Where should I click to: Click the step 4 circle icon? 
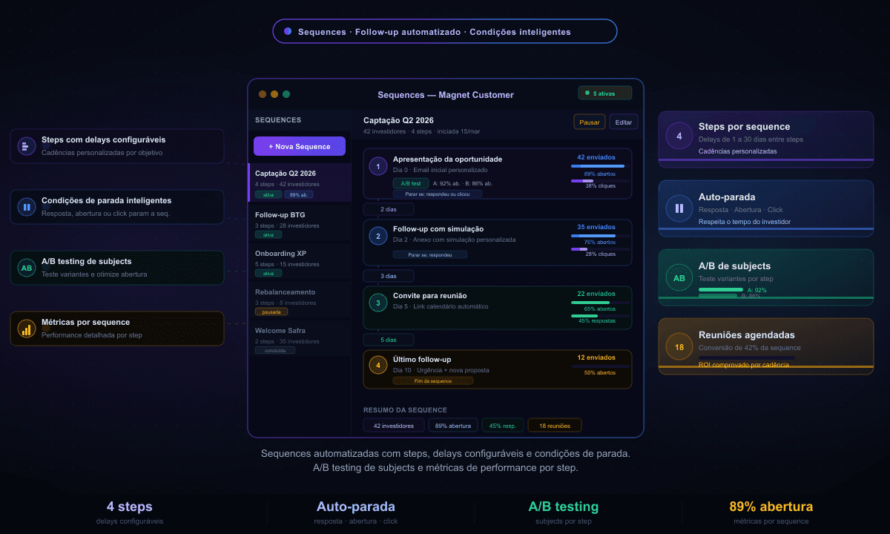pos(378,365)
